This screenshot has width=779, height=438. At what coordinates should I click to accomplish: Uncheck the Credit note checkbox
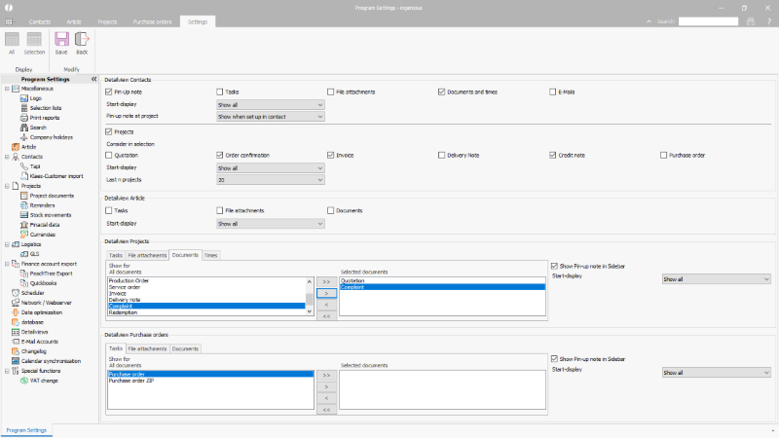(553, 155)
